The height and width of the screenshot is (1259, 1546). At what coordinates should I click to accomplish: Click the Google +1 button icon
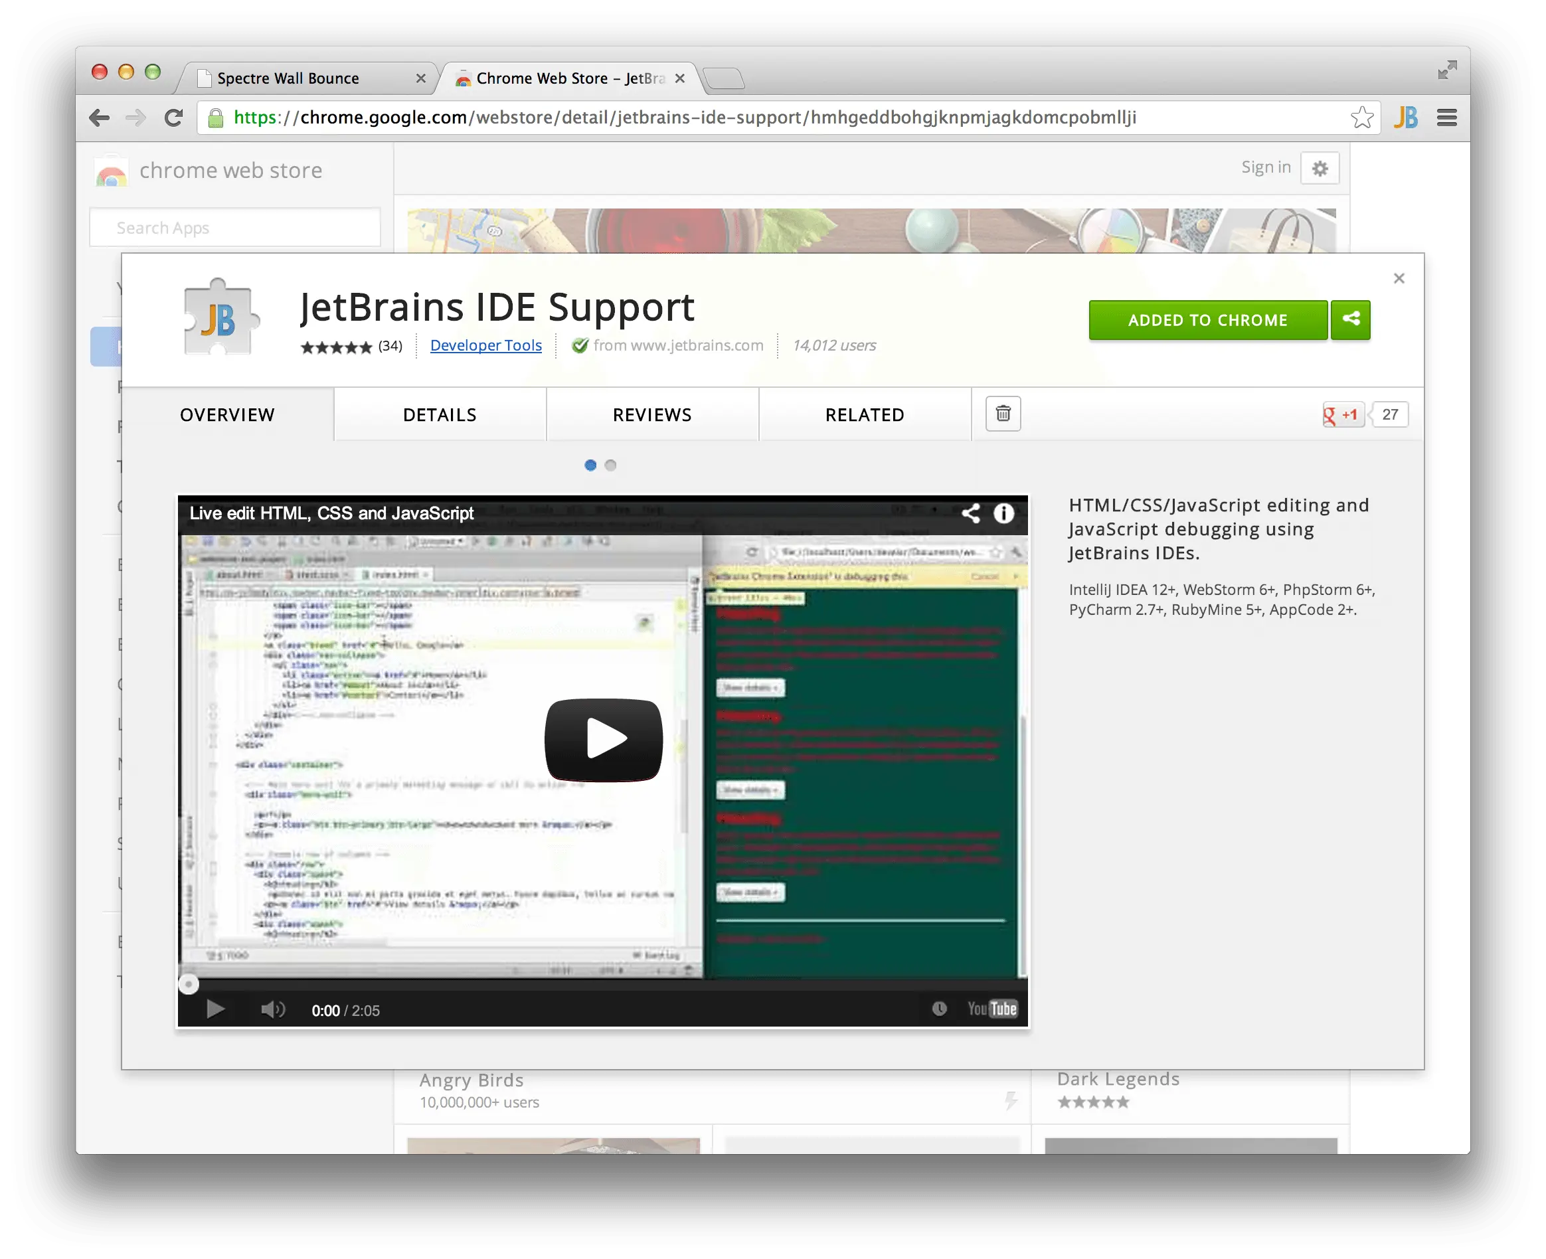tap(1343, 414)
